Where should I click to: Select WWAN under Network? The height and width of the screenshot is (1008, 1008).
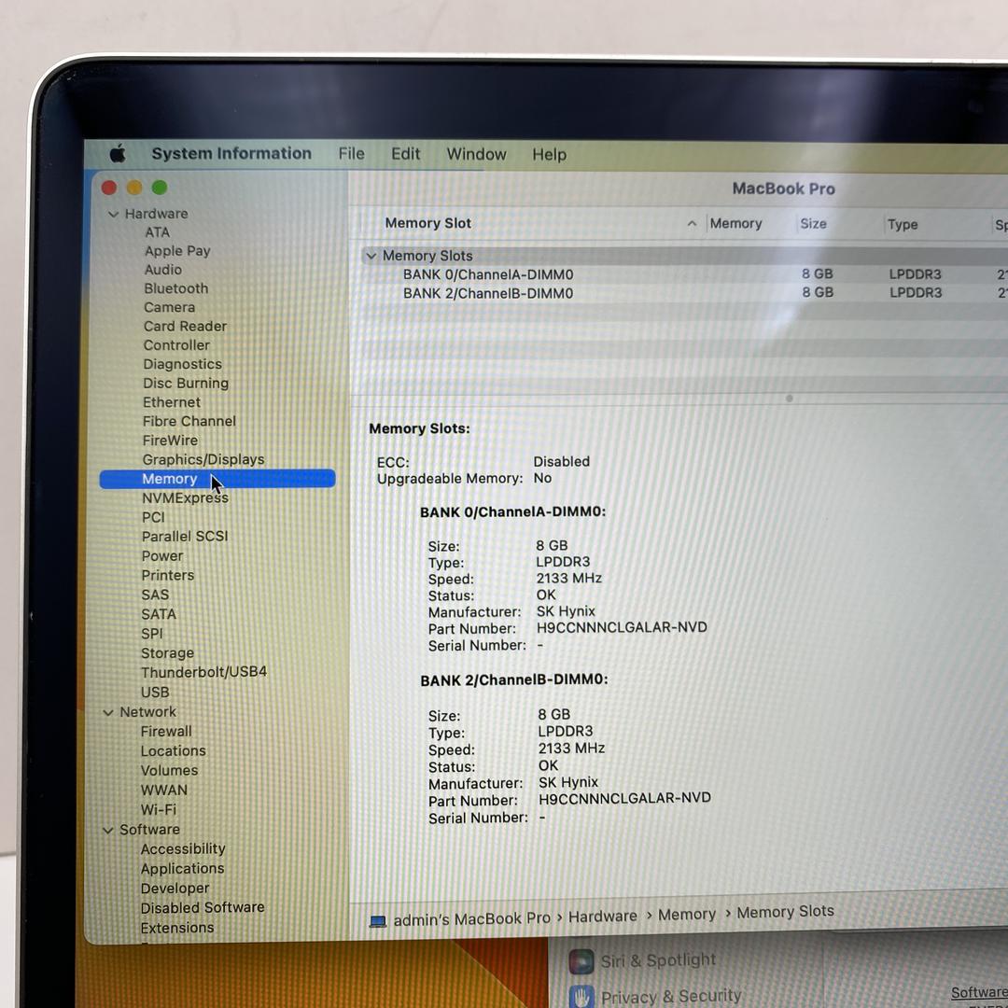pyautogui.click(x=164, y=791)
